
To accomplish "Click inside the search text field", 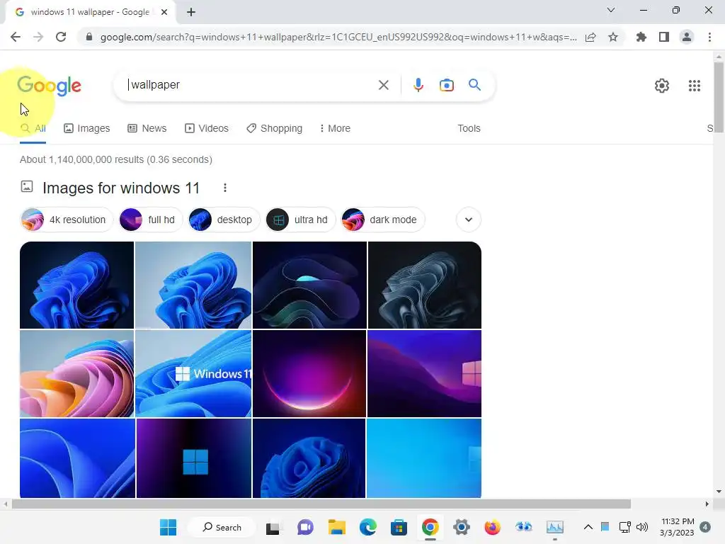I will pos(250,85).
